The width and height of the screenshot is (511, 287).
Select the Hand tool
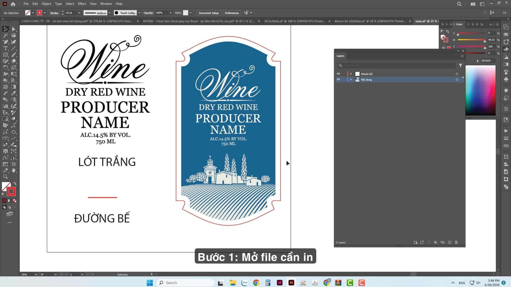[x=14, y=170]
